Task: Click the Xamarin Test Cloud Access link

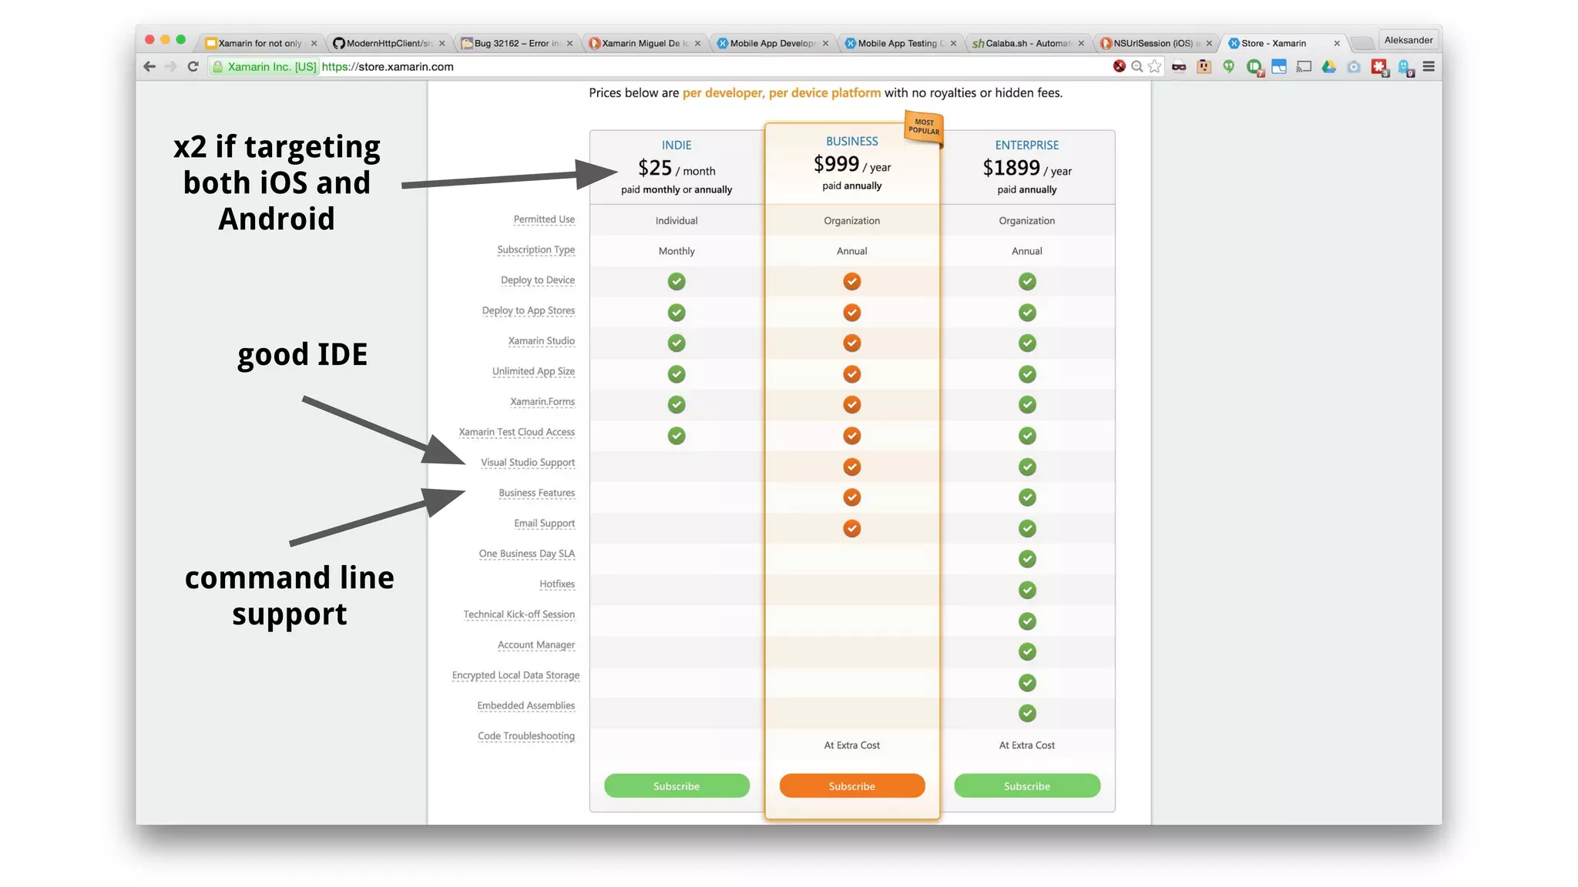Action: tap(516, 432)
